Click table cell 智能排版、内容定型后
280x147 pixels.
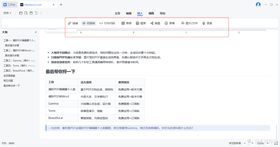click(97, 118)
